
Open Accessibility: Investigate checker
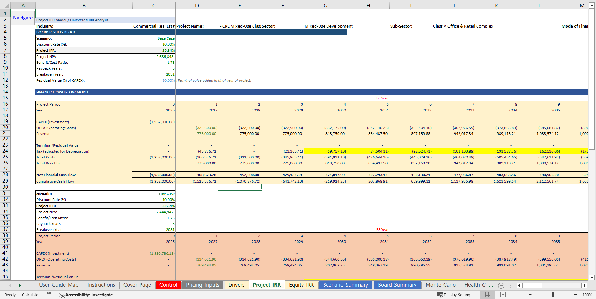click(86, 295)
